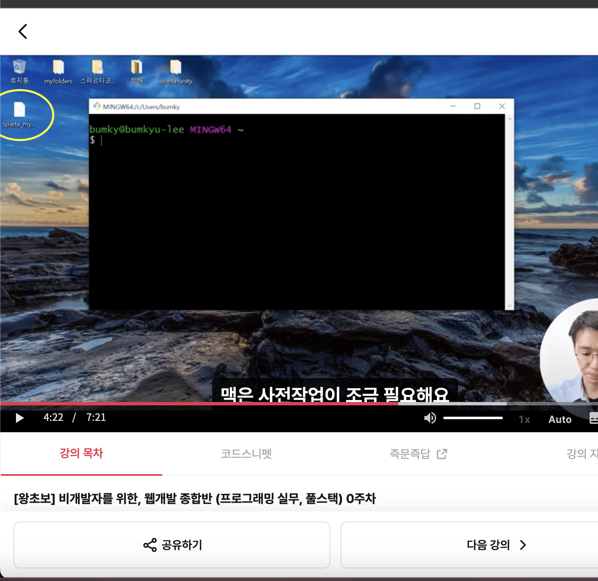Select the 스파르타코... desktop folder
The image size is (598, 581).
pos(98,72)
